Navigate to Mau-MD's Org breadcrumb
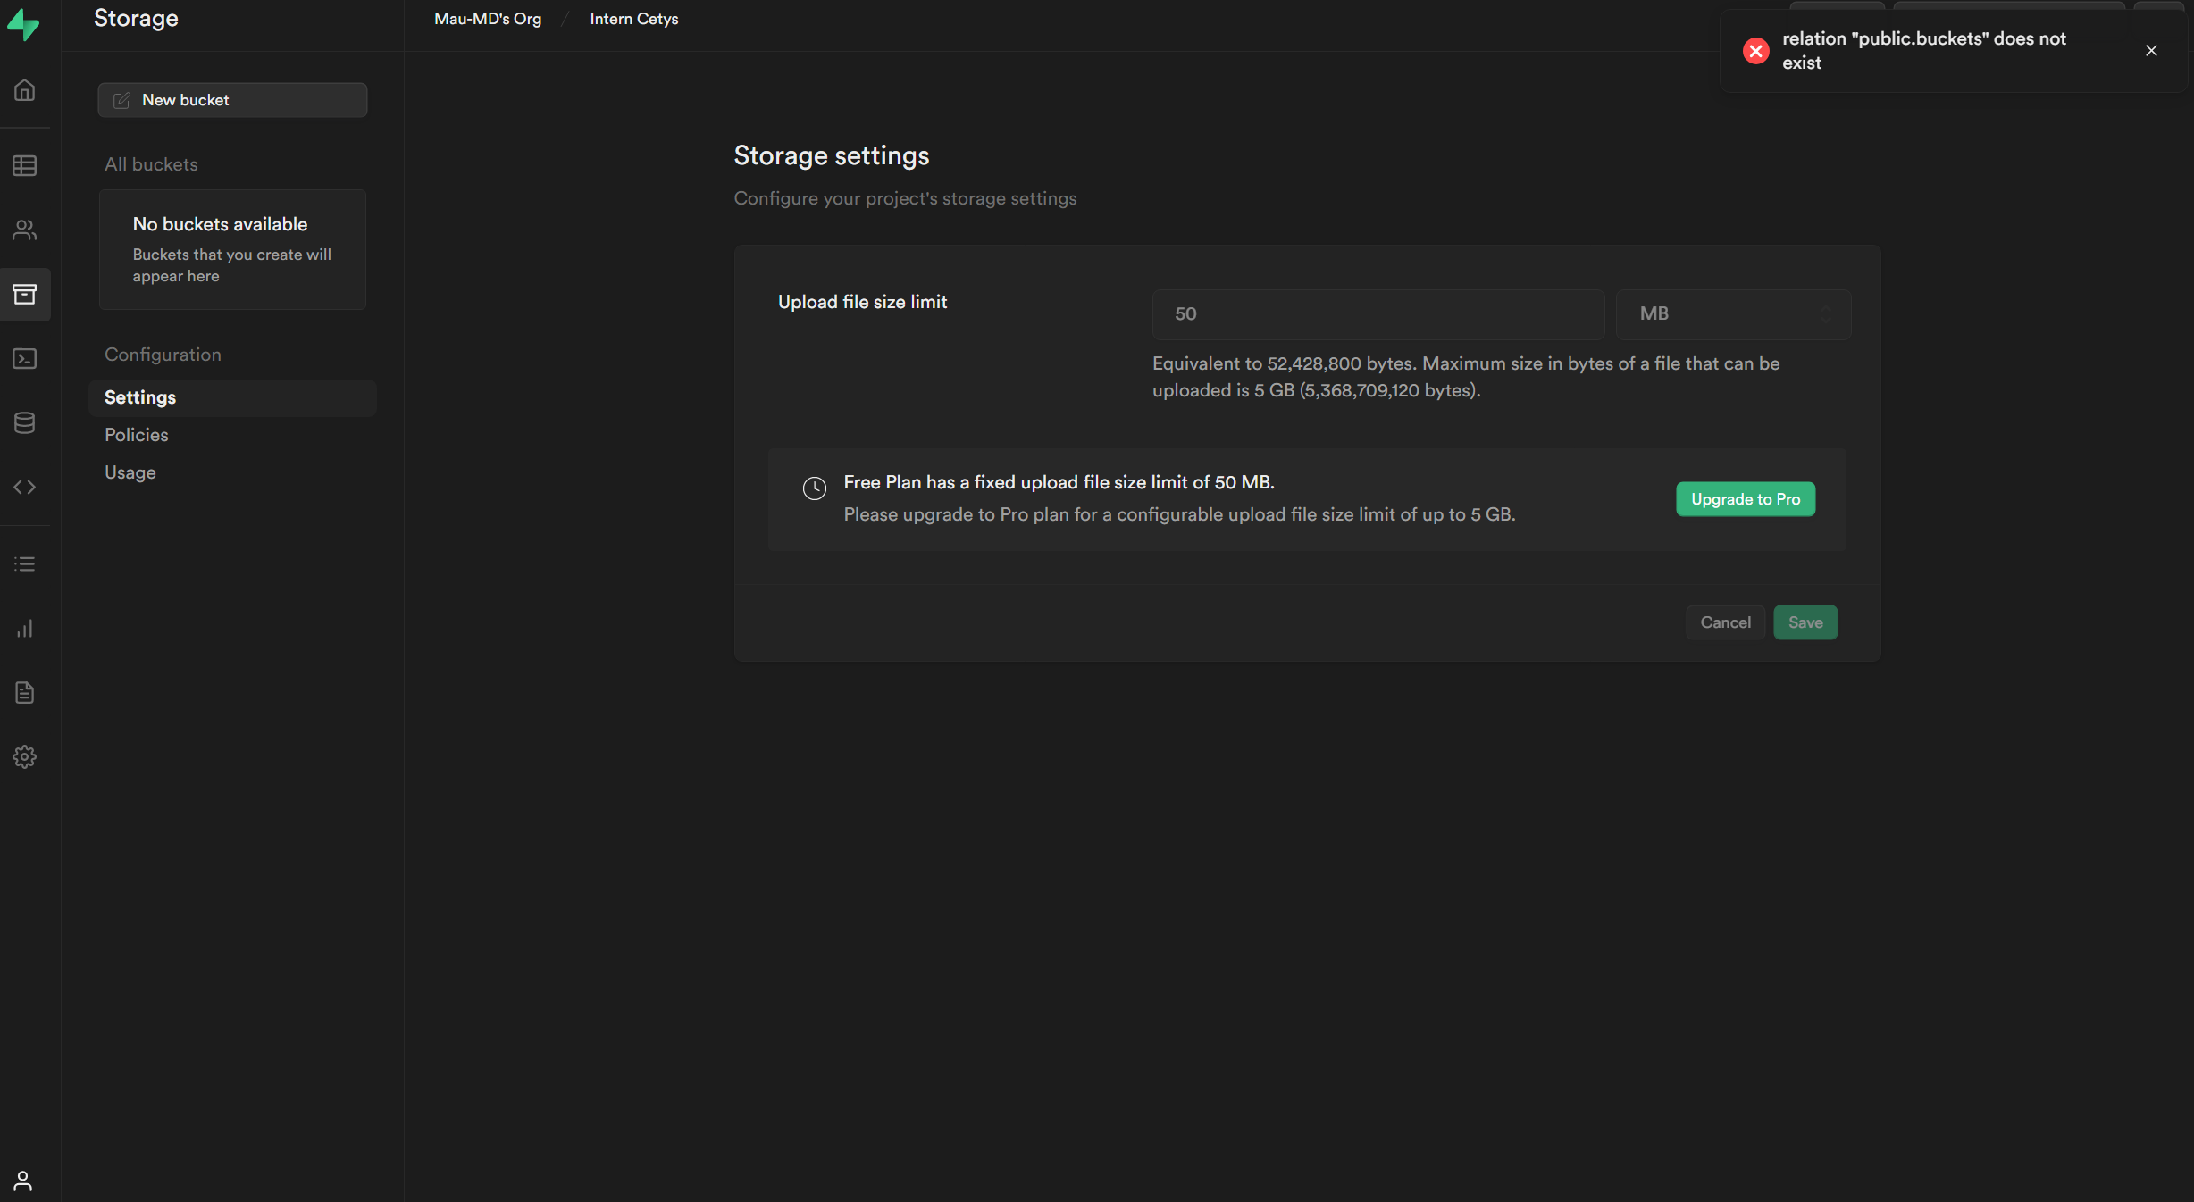 point(486,18)
